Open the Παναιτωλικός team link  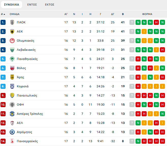[27, 95]
